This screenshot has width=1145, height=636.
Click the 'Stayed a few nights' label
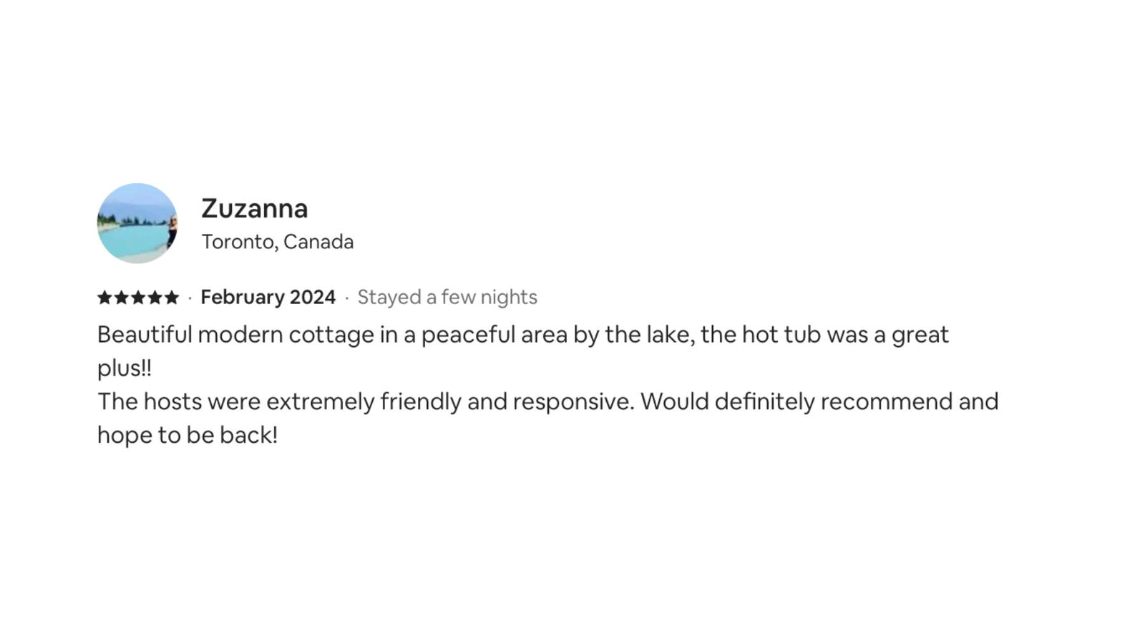point(447,298)
